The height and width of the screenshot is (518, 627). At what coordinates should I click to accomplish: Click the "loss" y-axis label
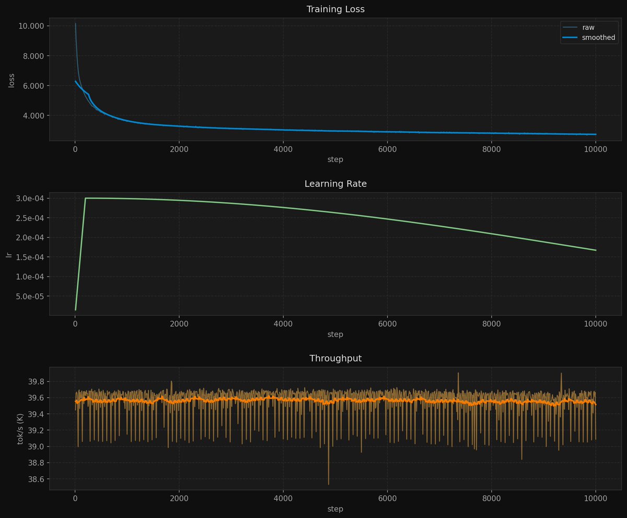coord(11,79)
